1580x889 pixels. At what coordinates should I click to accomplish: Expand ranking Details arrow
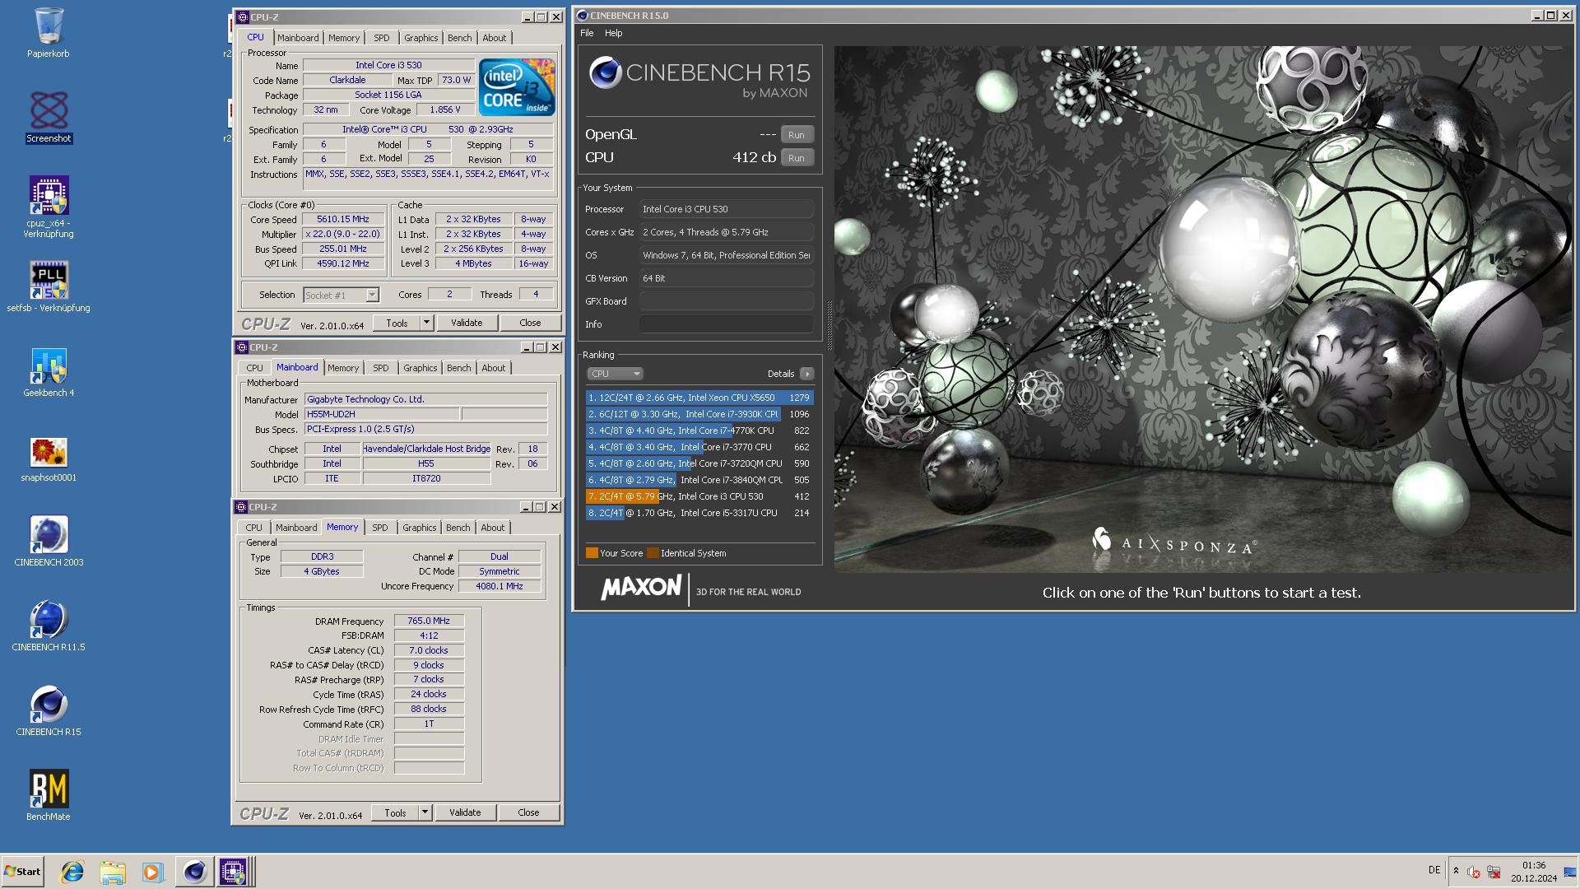(807, 374)
